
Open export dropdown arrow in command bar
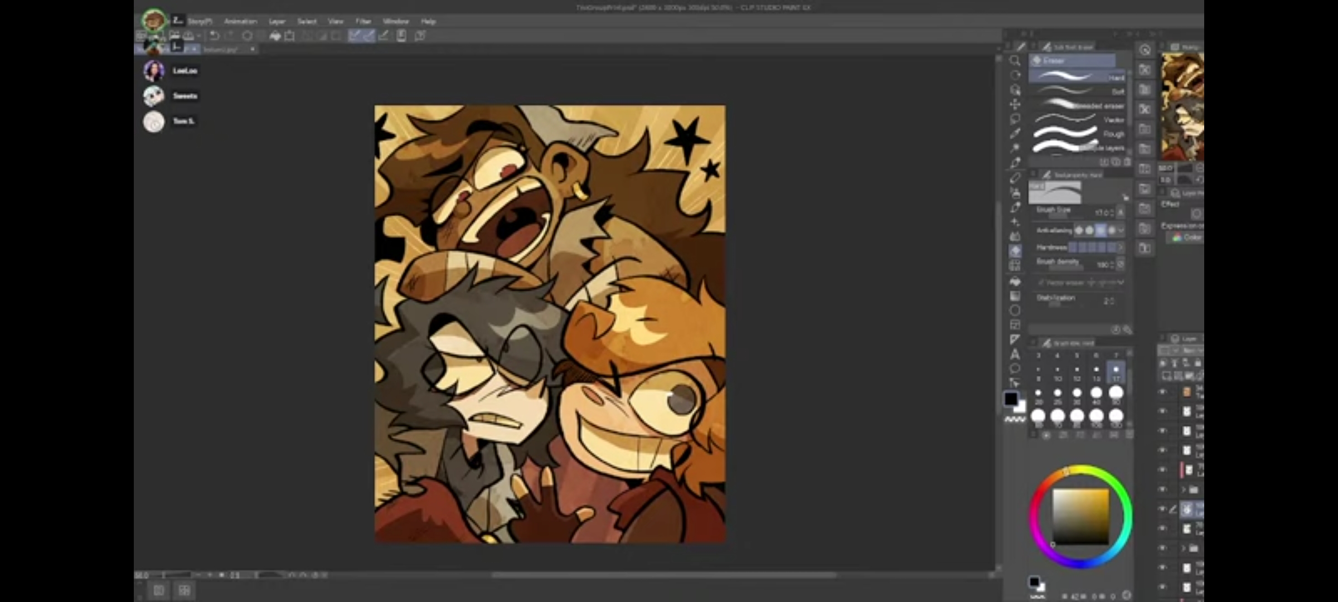tap(199, 36)
